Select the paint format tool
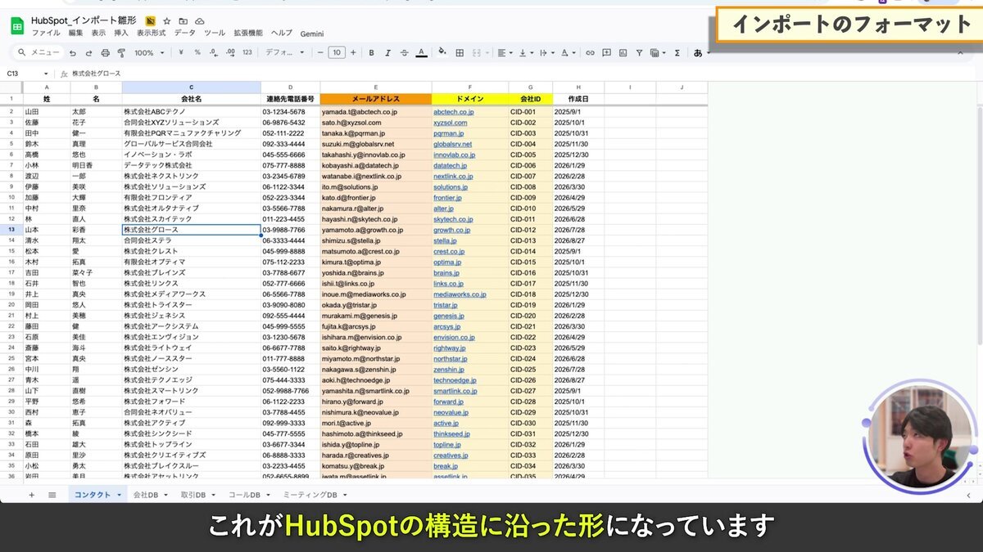983x552 pixels. (121, 52)
